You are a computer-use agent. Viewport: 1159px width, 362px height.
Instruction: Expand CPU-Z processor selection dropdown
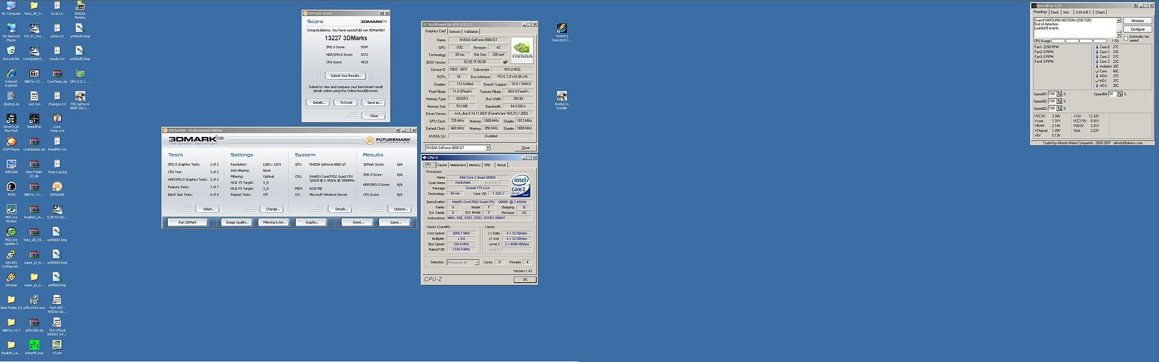click(476, 262)
